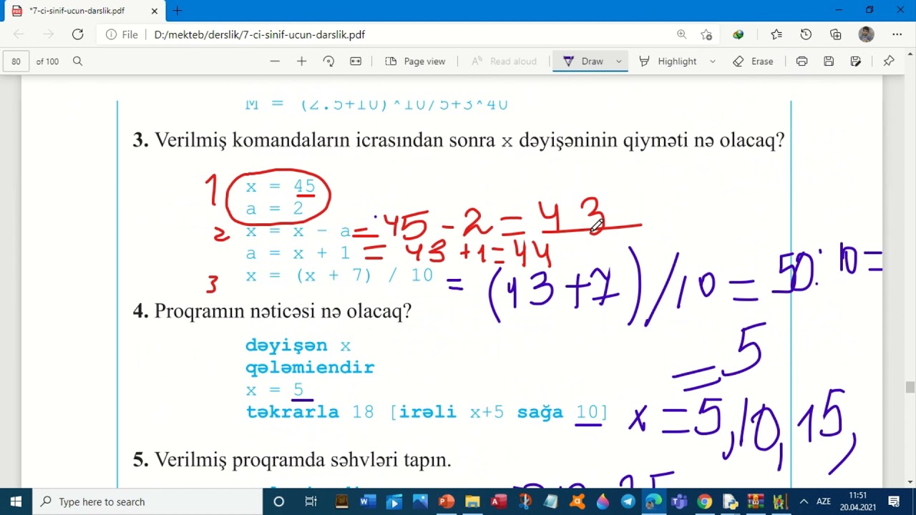Pin the PDF toolbar
Image resolution: width=916 pixels, height=515 pixels.
[889, 62]
